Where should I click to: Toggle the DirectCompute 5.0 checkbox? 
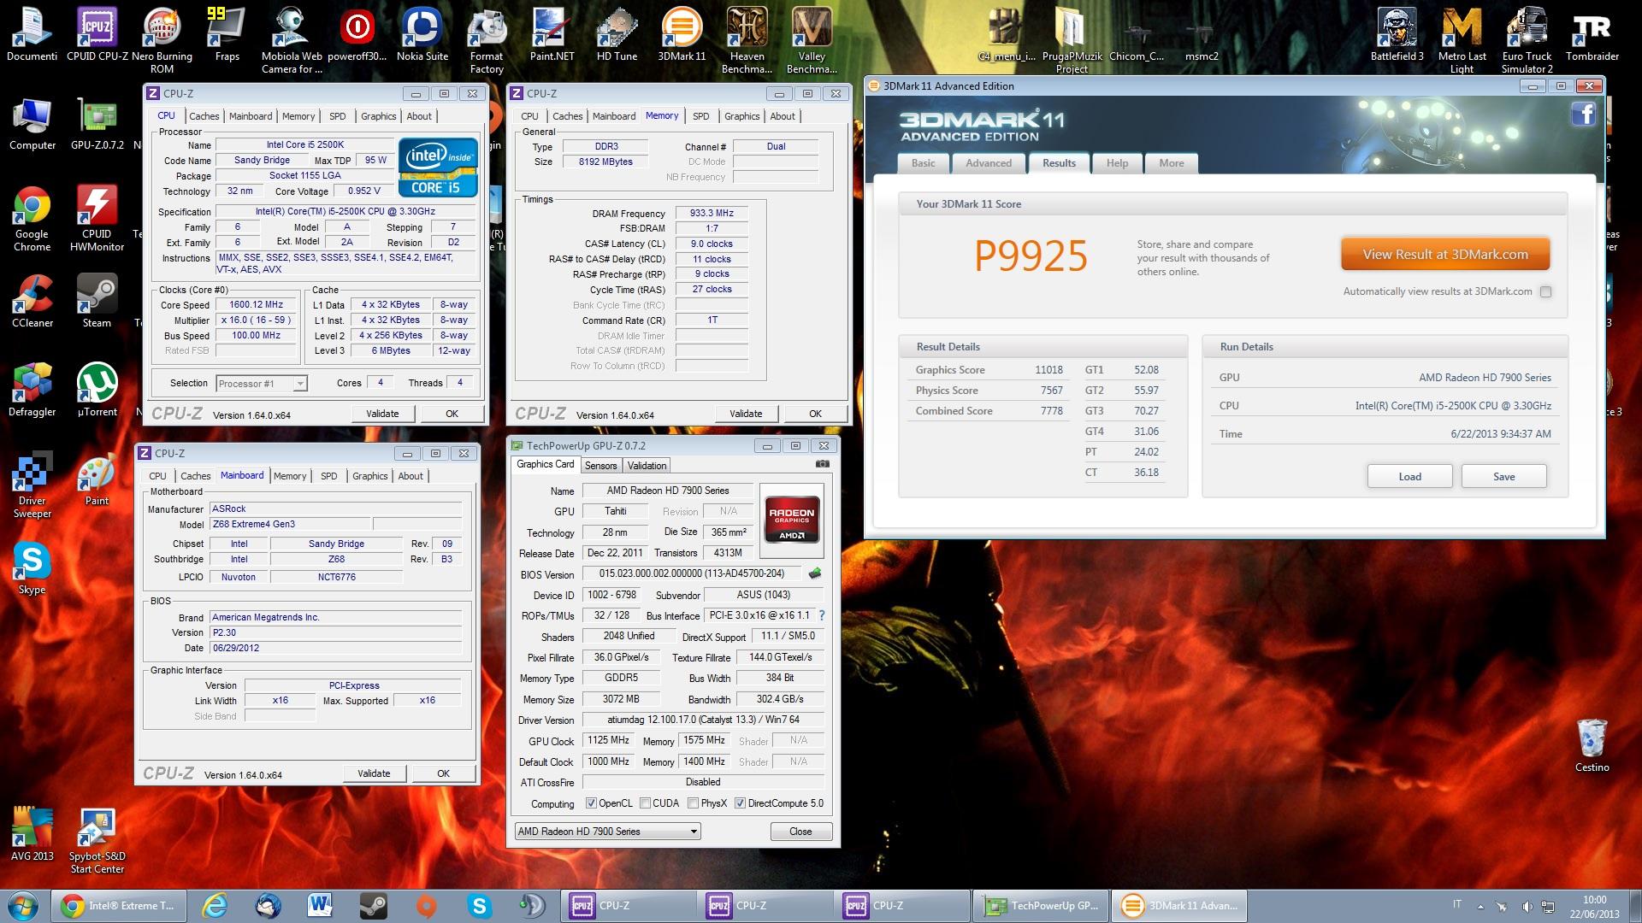(741, 803)
